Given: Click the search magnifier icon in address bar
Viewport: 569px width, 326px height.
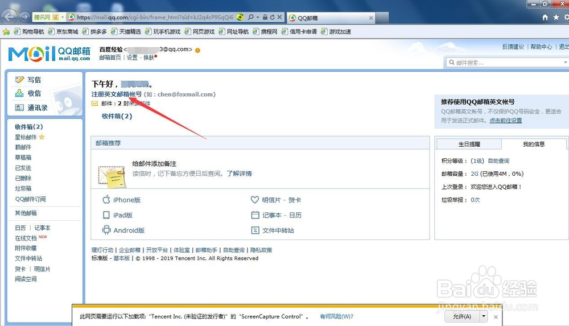Looking at the screenshot, I should pos(251,17).
